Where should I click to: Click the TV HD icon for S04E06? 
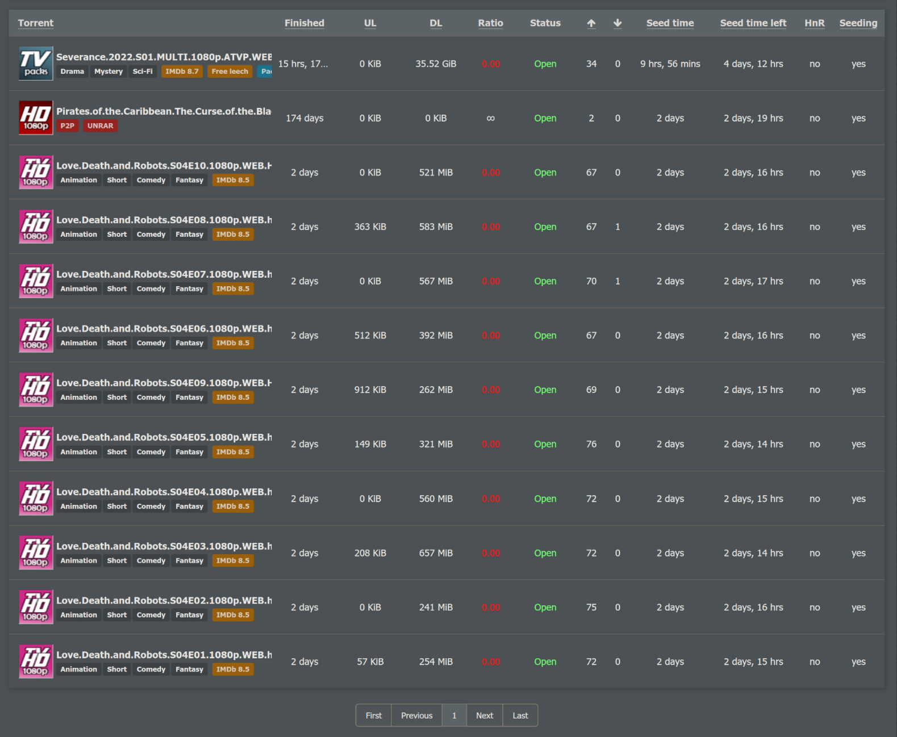(x=36, y=336)
